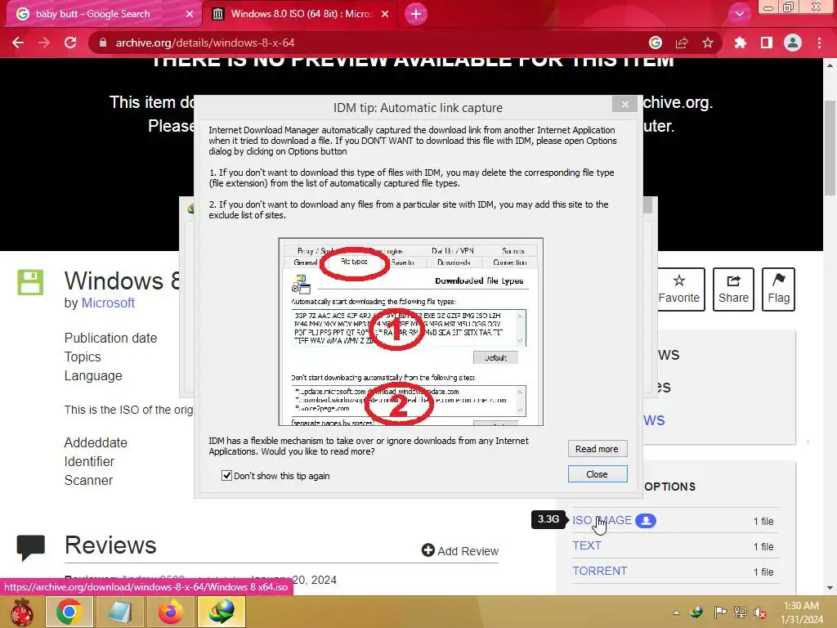Viewport: 837px width, 628px height.
Task: Close the Windows 8.0 ISO tab
Action: tap(385, 14)
